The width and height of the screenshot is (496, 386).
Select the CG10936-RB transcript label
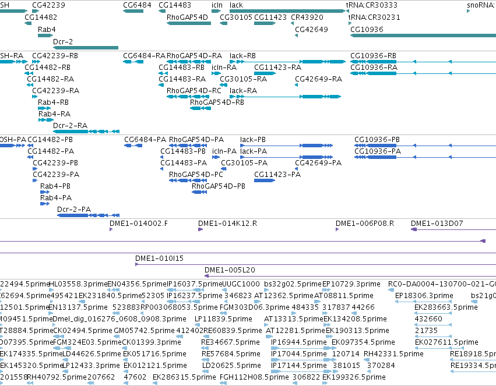click(x=373, y=55)
